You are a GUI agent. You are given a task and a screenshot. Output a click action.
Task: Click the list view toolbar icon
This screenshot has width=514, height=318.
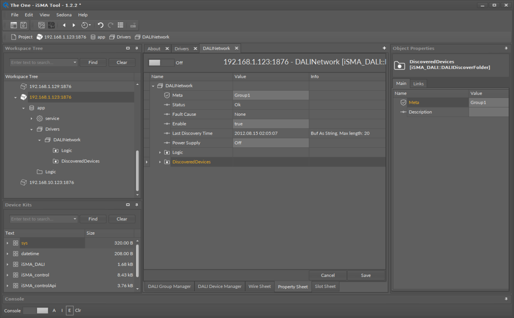[x=121, y=25]
